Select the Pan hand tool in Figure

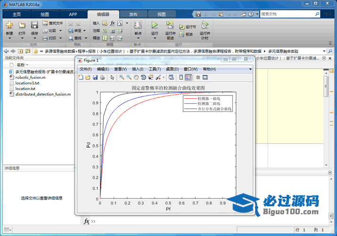[x=136, y=77]
